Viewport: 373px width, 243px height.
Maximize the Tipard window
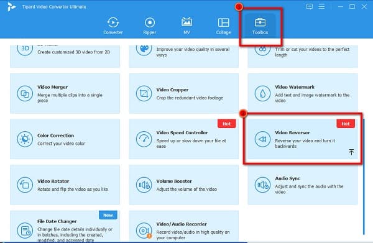tap(352, 6)
